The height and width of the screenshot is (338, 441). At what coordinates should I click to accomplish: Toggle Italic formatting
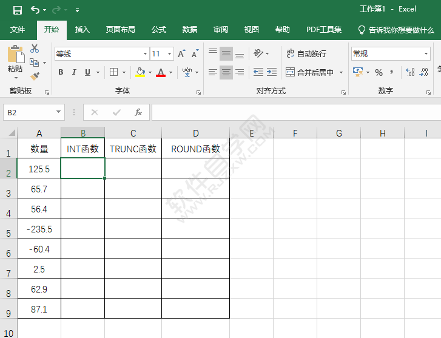tap(74, 72)
